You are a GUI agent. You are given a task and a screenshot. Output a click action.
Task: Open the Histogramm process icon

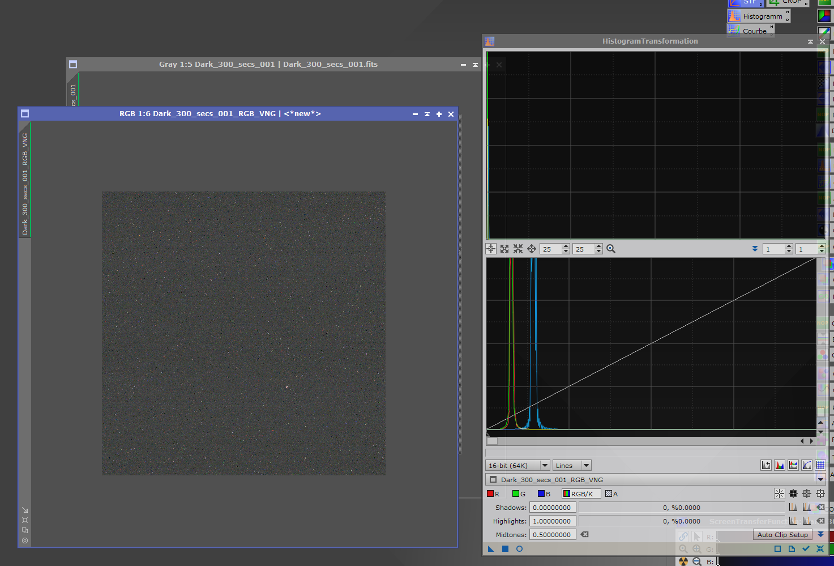758,16
